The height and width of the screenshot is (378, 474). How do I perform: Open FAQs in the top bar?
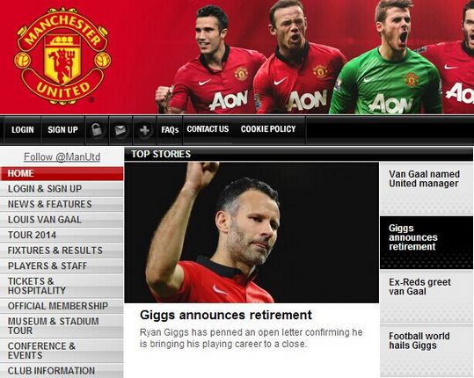(170, 130)
